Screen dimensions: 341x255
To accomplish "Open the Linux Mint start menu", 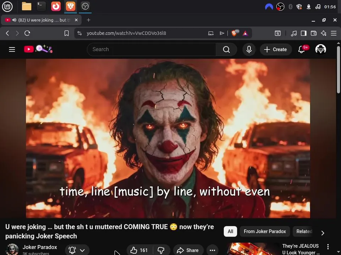I will click(x=7, y=6).
